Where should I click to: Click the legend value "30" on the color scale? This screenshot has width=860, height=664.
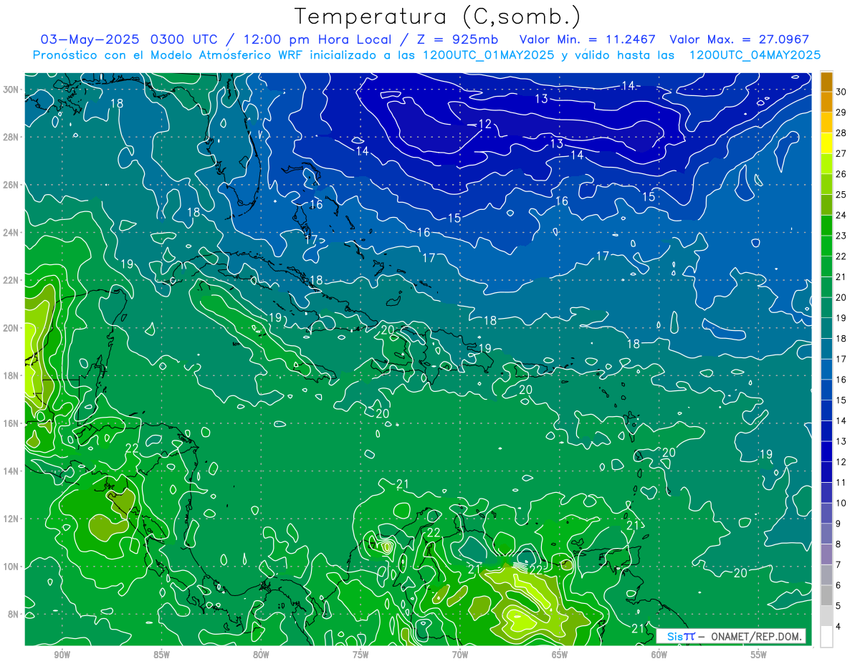coord(841,92)
